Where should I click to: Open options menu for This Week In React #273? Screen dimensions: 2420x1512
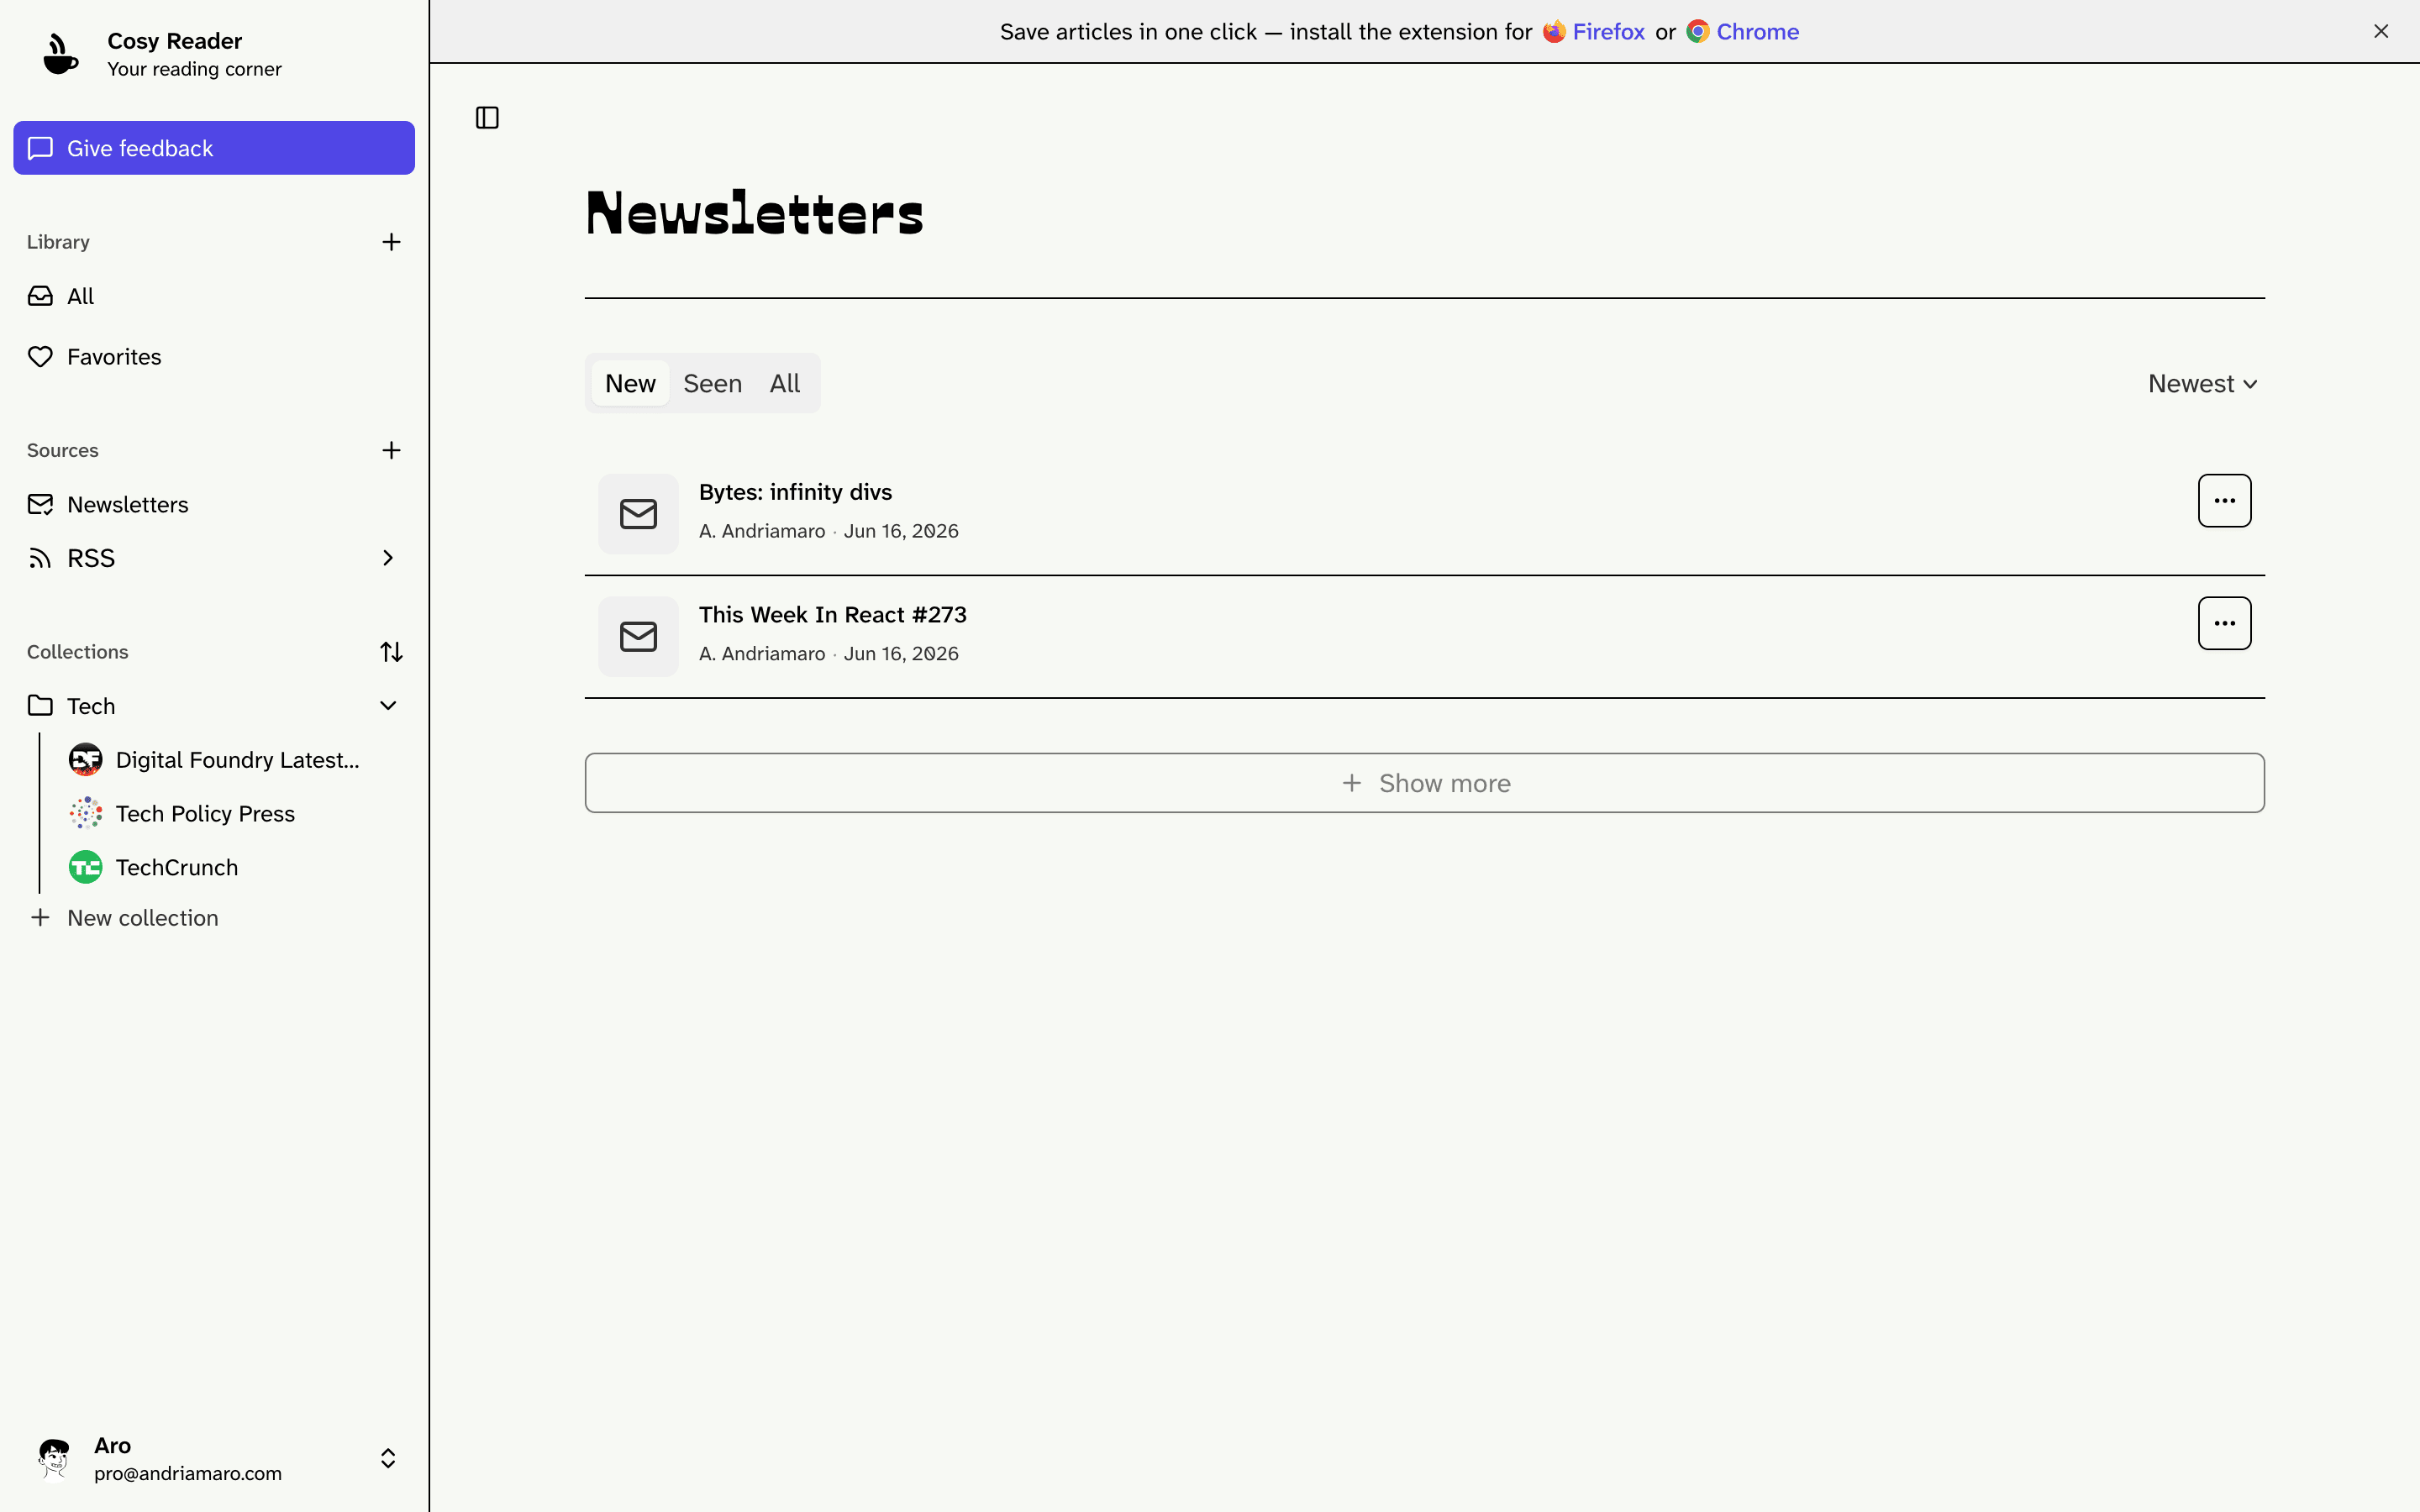click(2224, 623)
